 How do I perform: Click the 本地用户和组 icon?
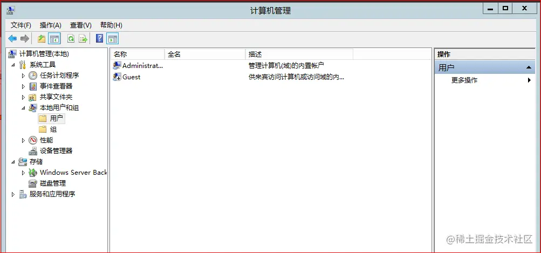tap(33, 108)
